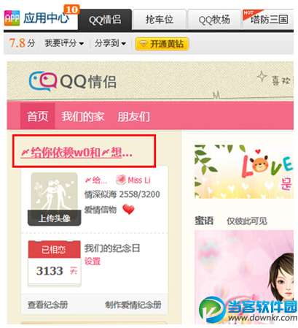The width and height of the screenshot is (298, 328).
Task: Click the 设置 anniversary link
Action: coord(93,262)
